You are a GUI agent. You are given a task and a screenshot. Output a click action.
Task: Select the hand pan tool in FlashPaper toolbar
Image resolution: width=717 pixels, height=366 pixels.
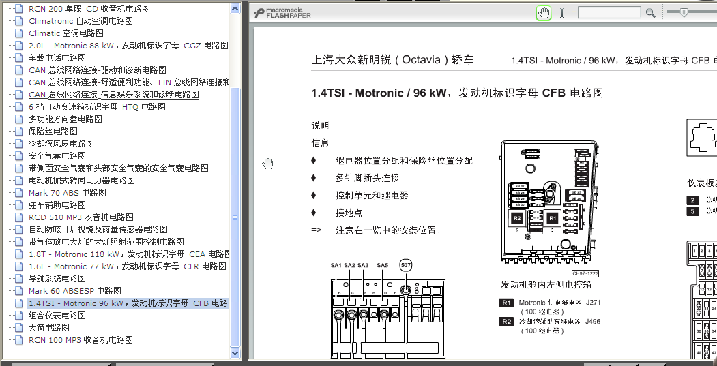[x=543, y=13]
